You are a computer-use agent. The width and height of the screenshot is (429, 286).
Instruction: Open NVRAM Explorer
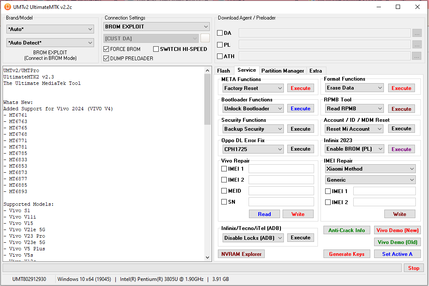(x=241, y=254)
